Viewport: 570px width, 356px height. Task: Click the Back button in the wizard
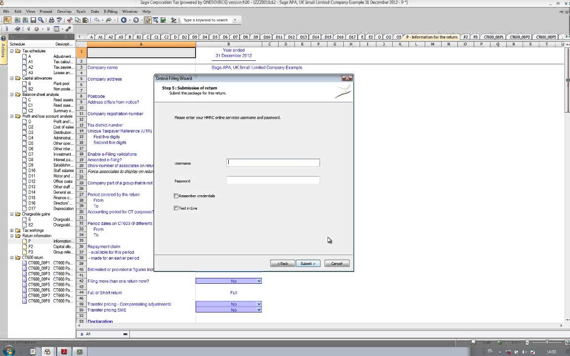tap(283, 264)
